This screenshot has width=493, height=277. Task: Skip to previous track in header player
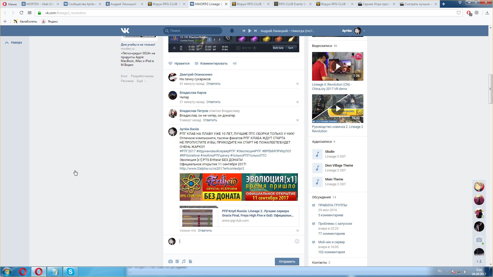click(244, 31)
